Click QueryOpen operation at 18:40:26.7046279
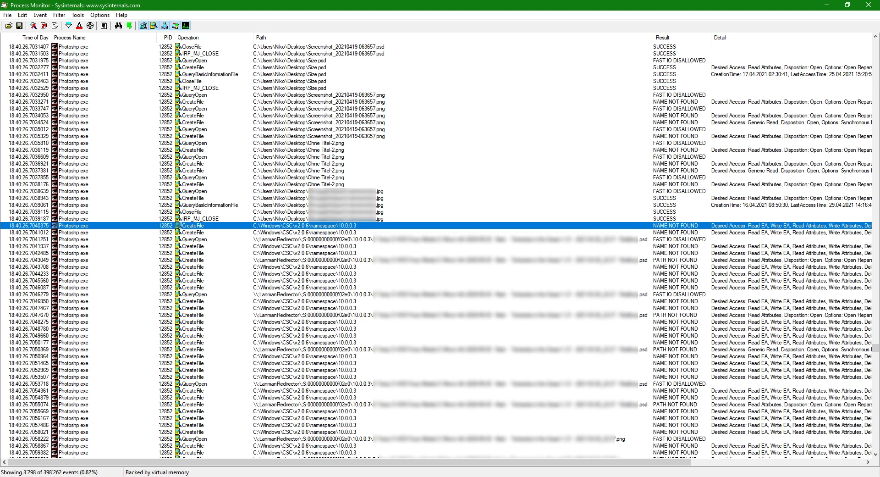 194,294
